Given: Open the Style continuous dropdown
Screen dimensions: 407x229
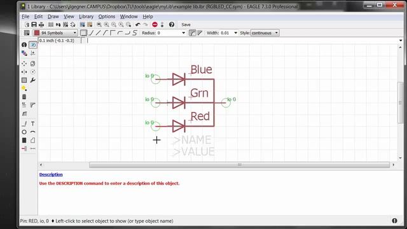Looking at the screenshot, I should (x=265, y=33).
